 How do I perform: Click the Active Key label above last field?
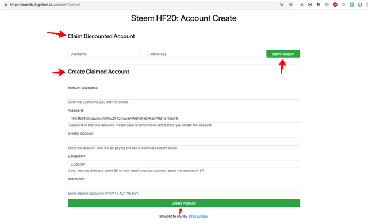[76, 179]
